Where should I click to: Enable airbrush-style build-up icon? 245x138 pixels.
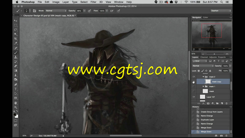click(x=112, y=11)
